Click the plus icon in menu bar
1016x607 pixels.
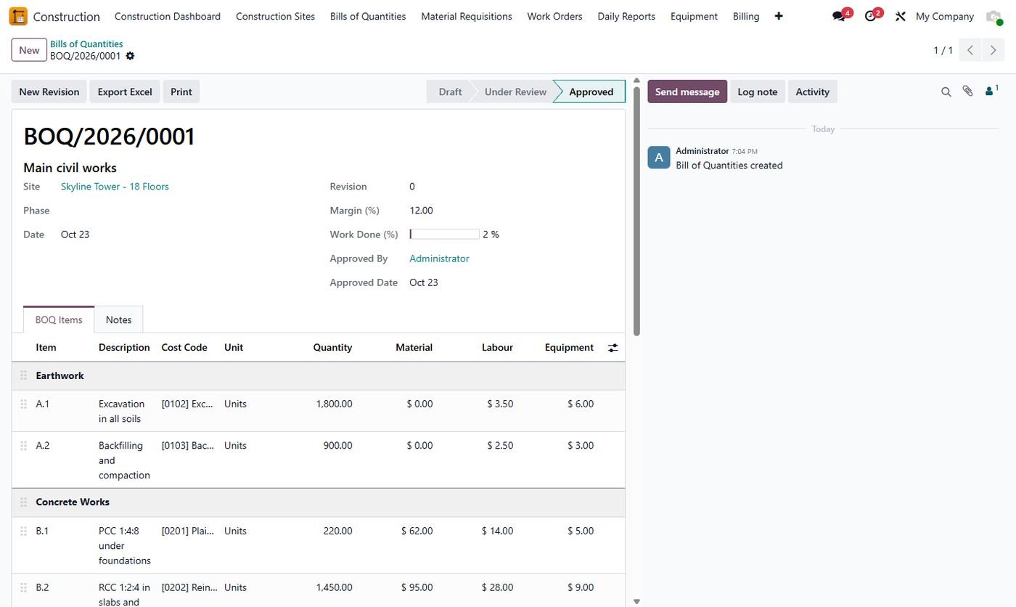779,16
